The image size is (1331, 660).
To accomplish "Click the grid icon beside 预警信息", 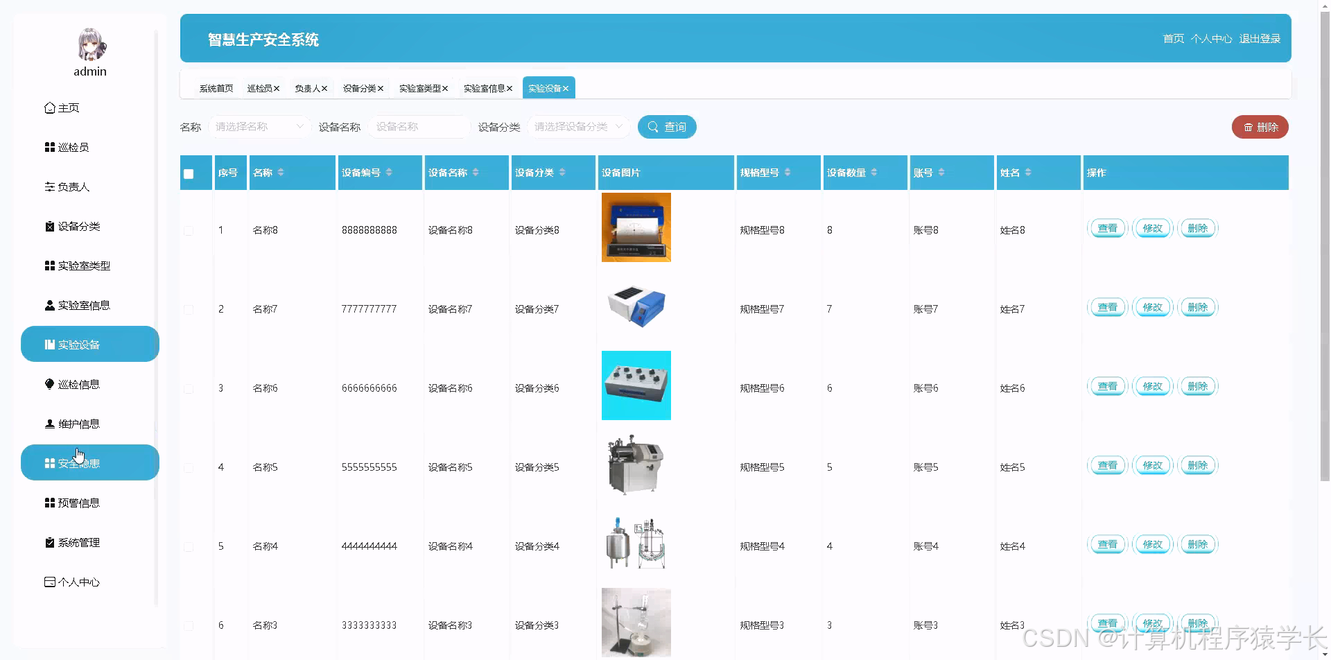I will [50, 503].
